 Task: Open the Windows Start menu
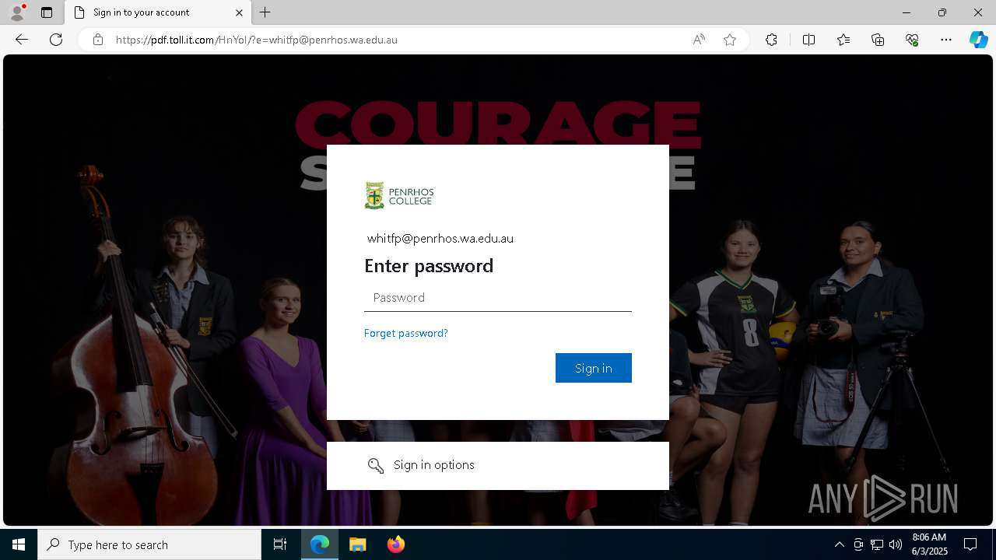coord(19,544)
